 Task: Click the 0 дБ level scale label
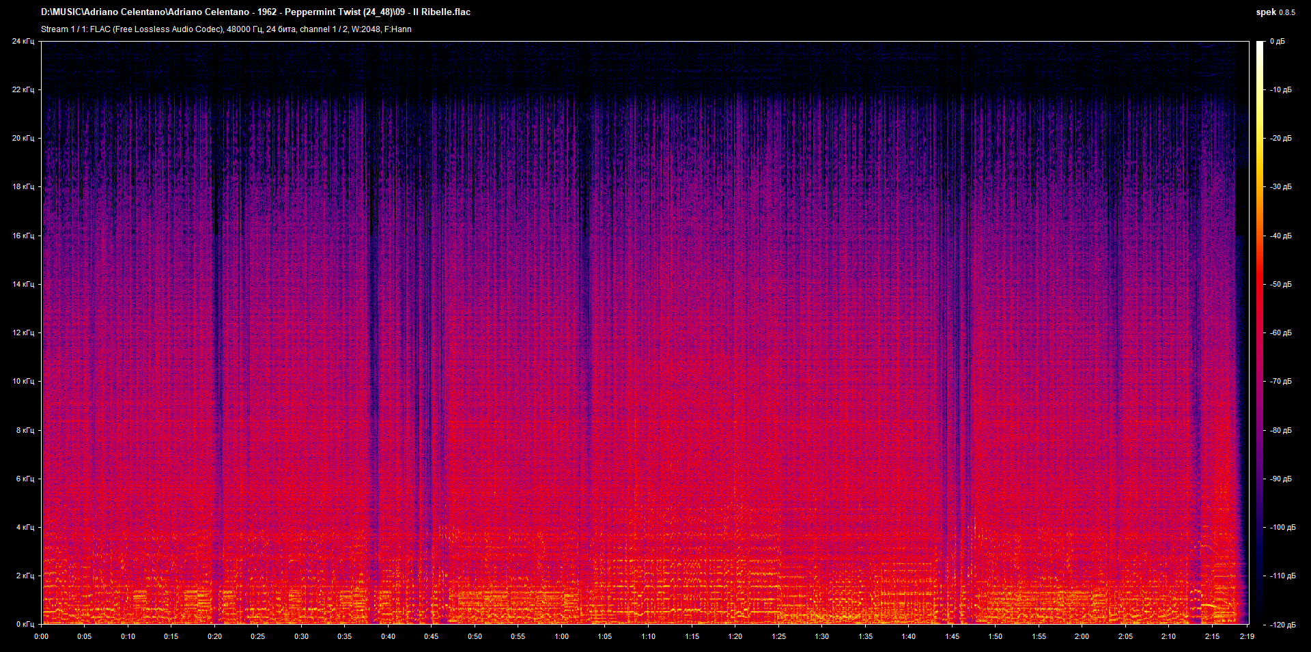1277,41
